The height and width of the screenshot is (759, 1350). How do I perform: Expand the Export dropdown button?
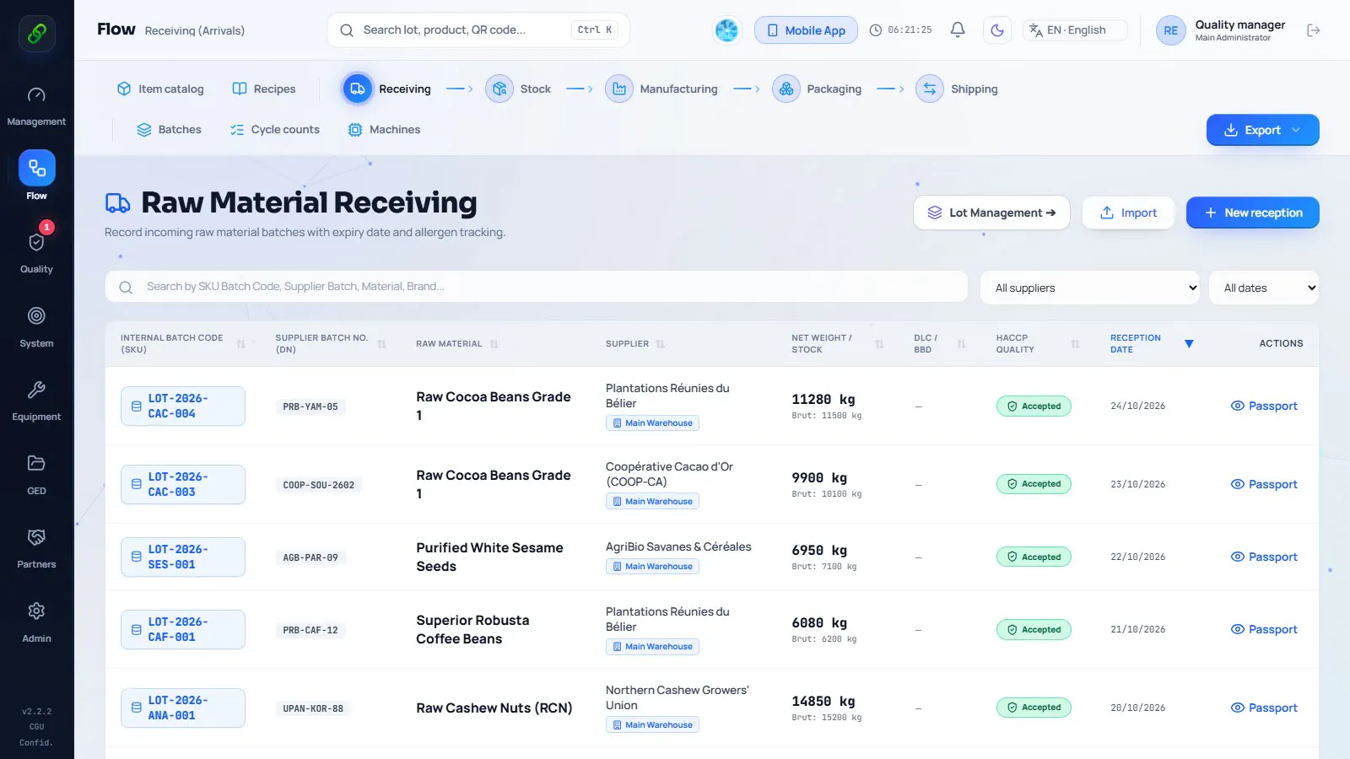pos(1262,130)
